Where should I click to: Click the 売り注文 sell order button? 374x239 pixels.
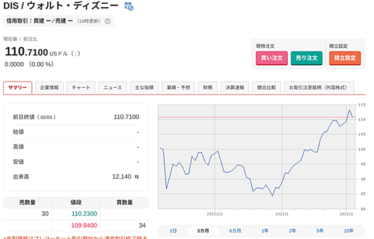(306, 58)
